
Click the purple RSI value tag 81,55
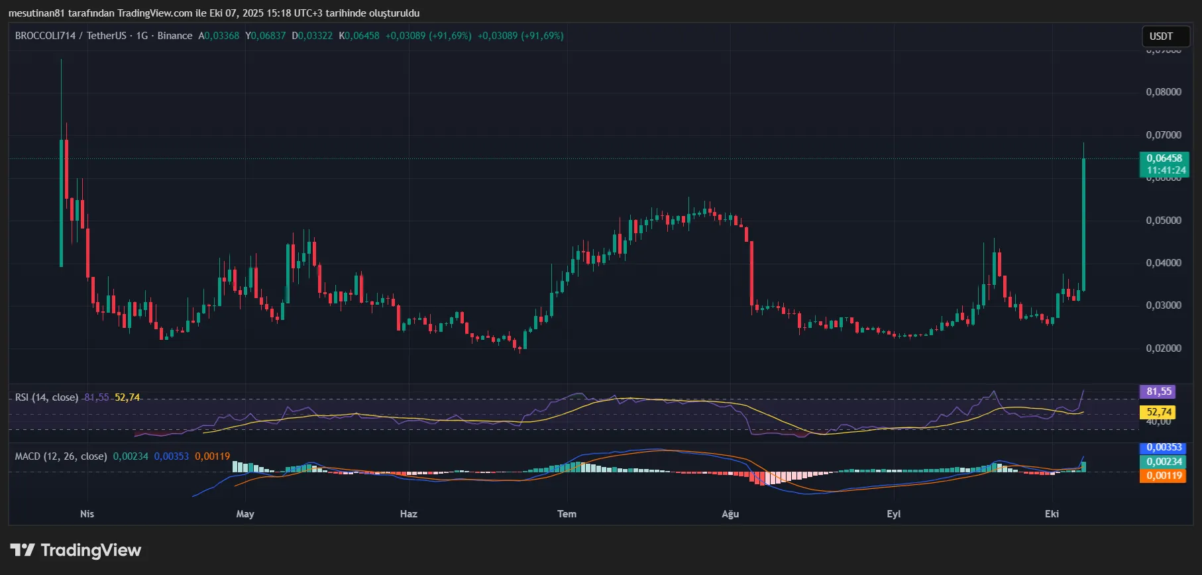1159,392
